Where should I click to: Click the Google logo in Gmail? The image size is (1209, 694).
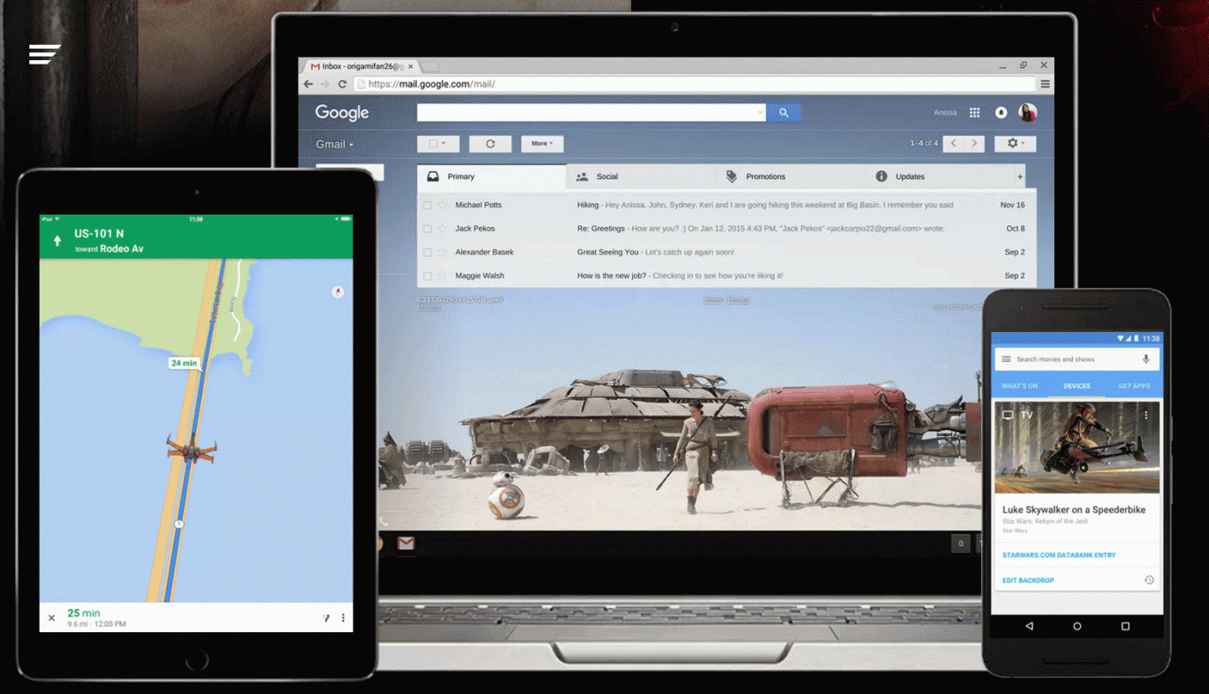(342, 113)
